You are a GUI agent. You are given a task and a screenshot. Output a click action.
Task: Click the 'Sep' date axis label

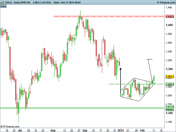[x=85, y=130]
